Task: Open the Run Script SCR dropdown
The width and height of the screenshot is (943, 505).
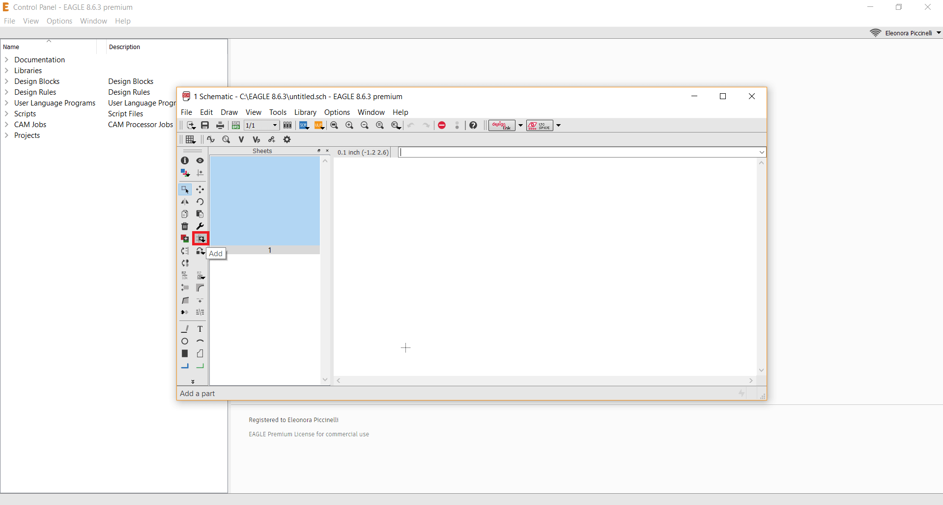Action: 304,125
